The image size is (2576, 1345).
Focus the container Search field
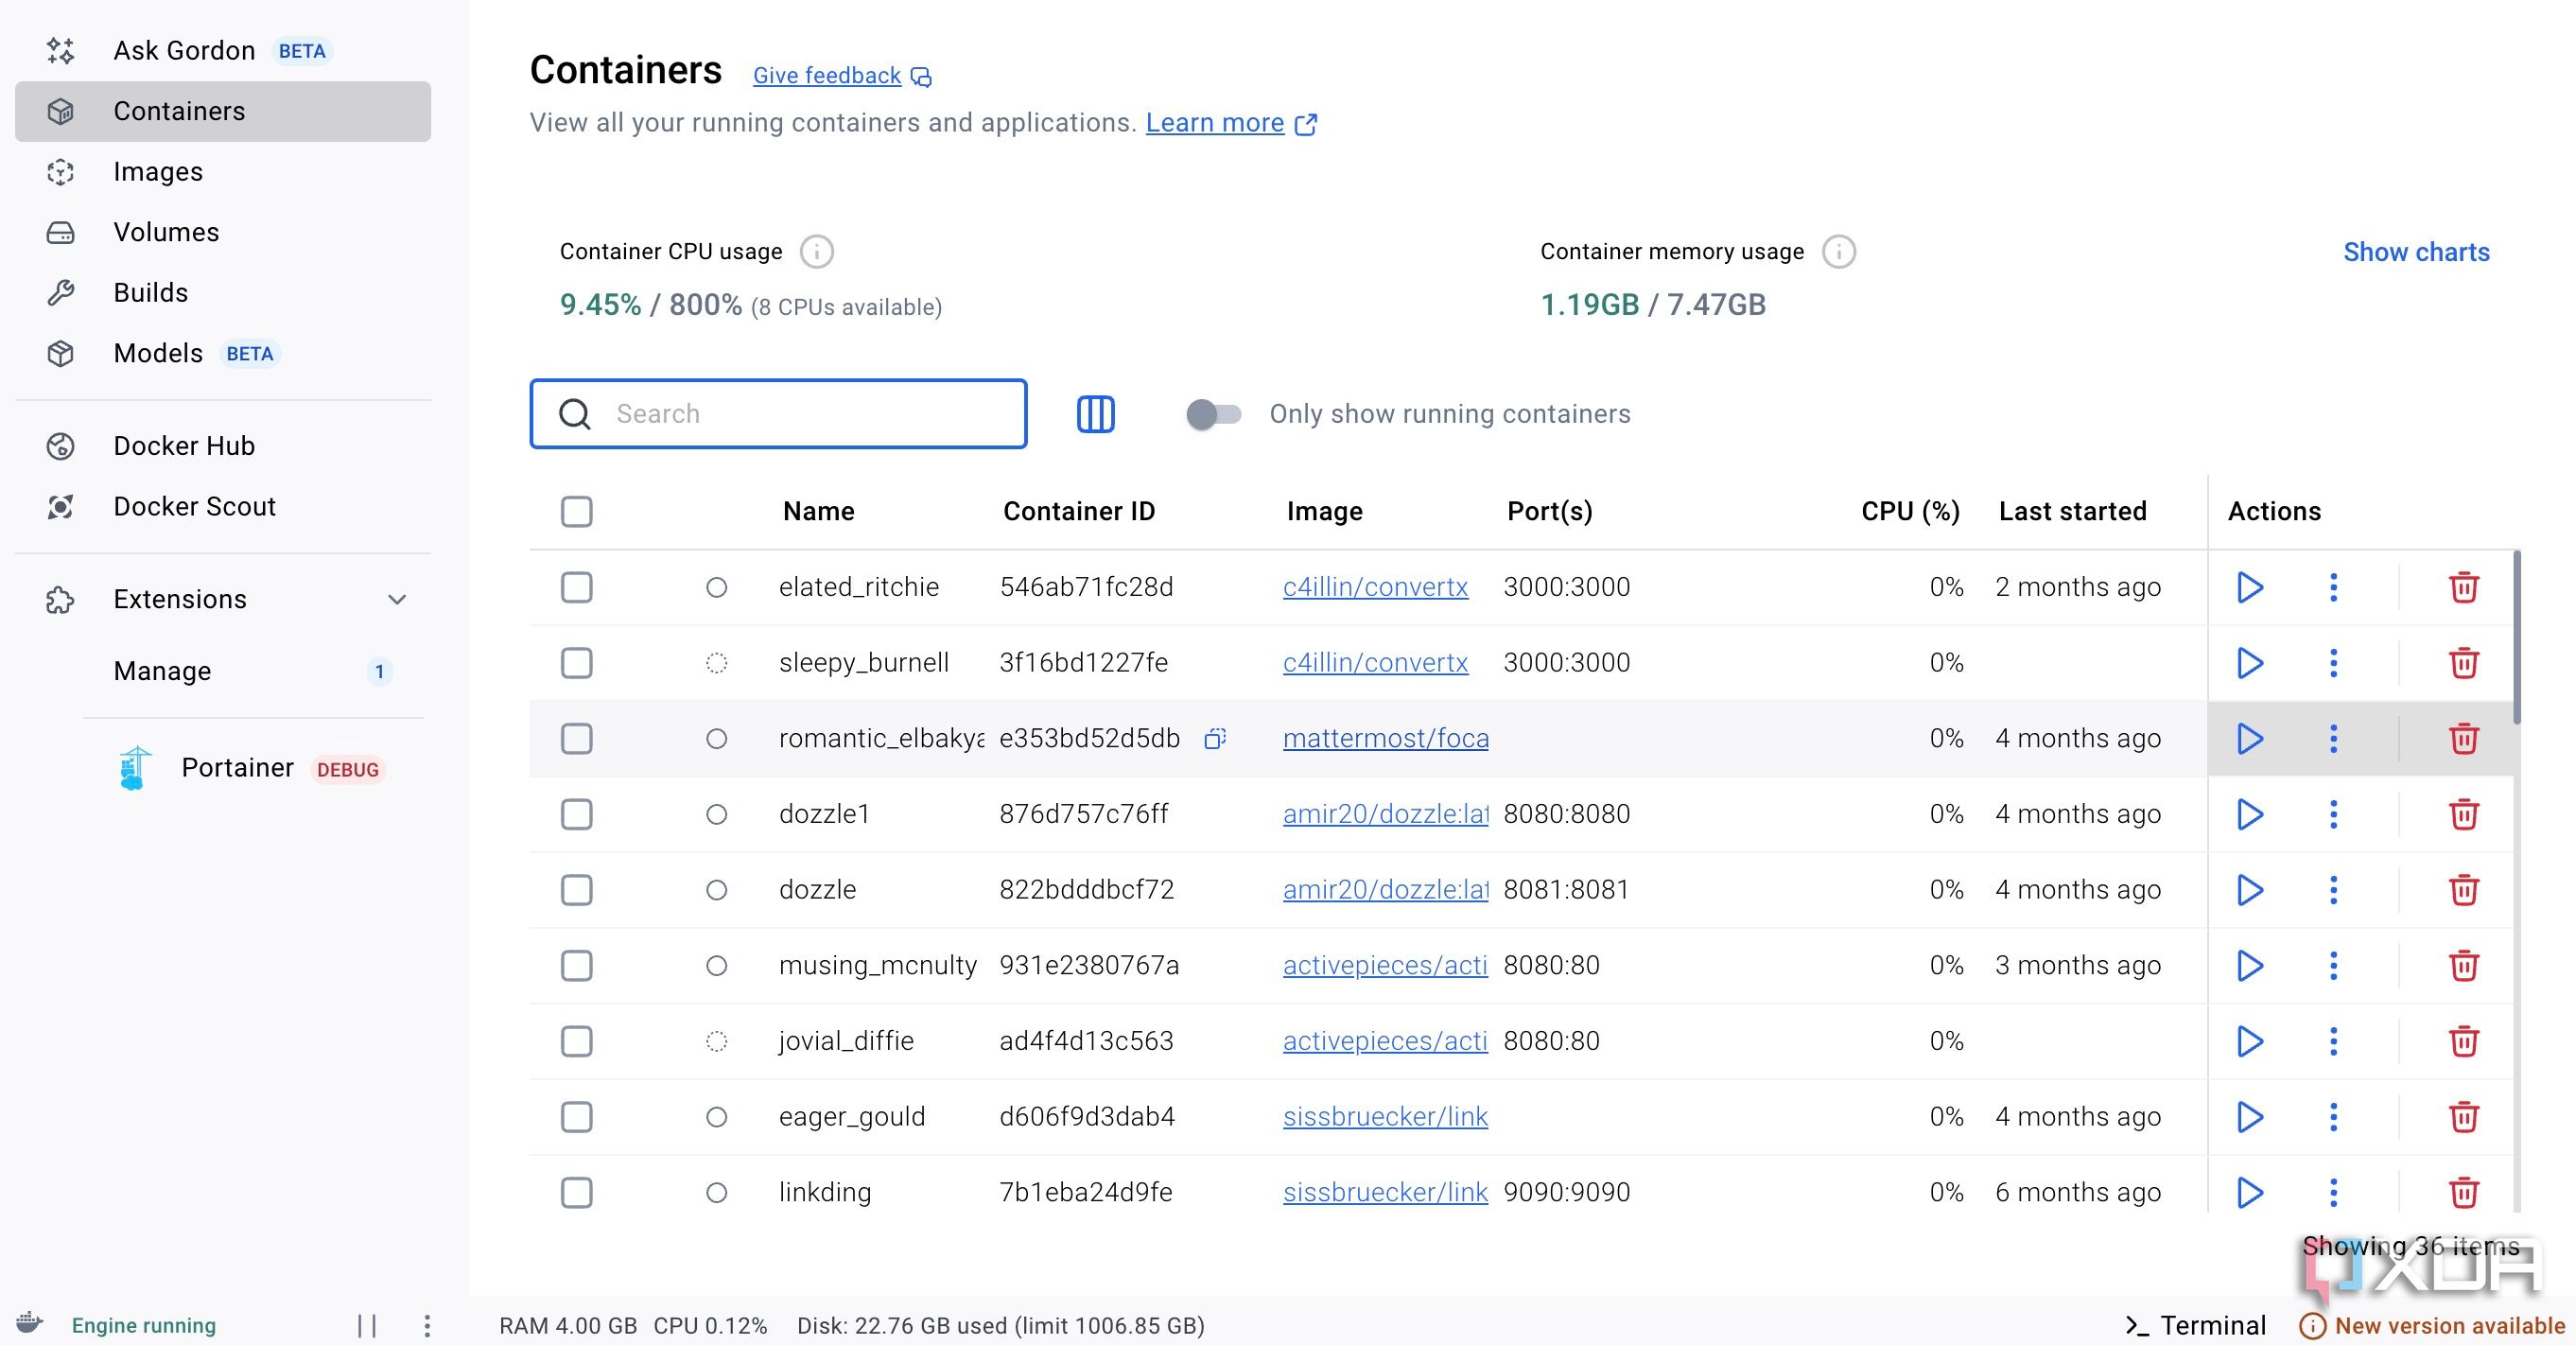click(778, 414)
